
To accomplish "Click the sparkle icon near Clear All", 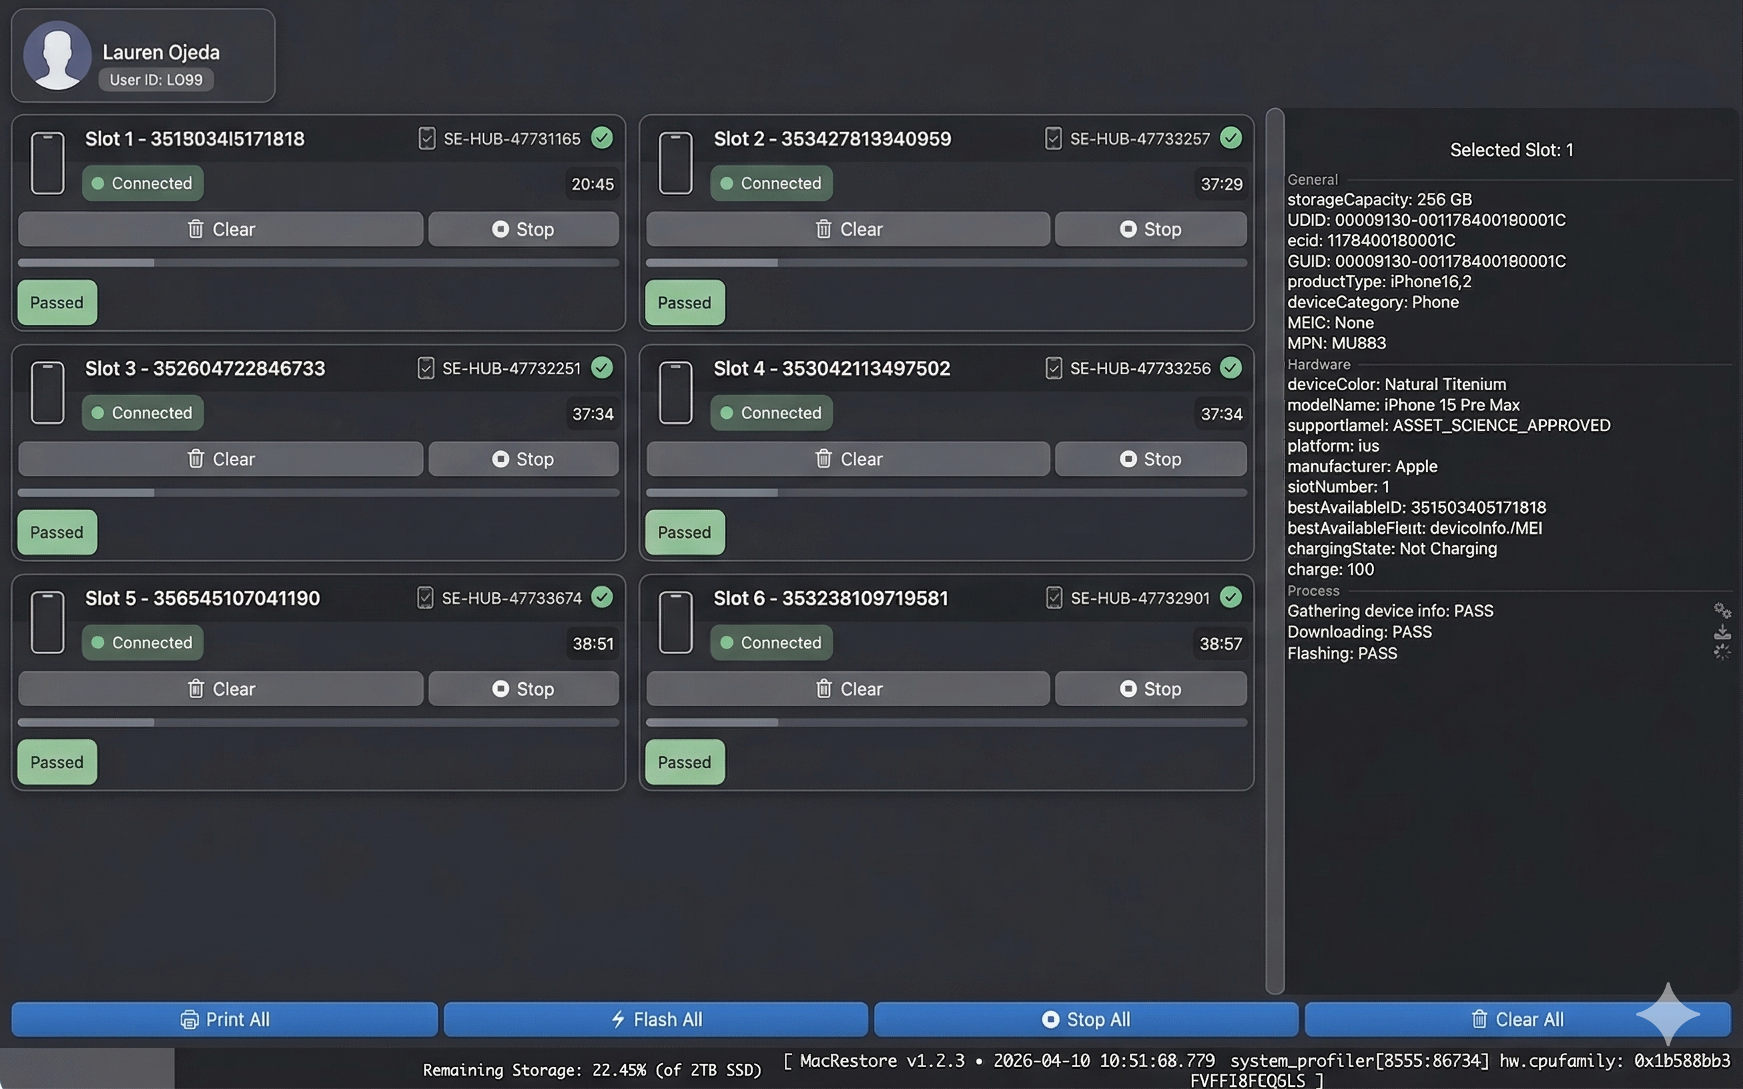I will (x=1670, y=1014).
